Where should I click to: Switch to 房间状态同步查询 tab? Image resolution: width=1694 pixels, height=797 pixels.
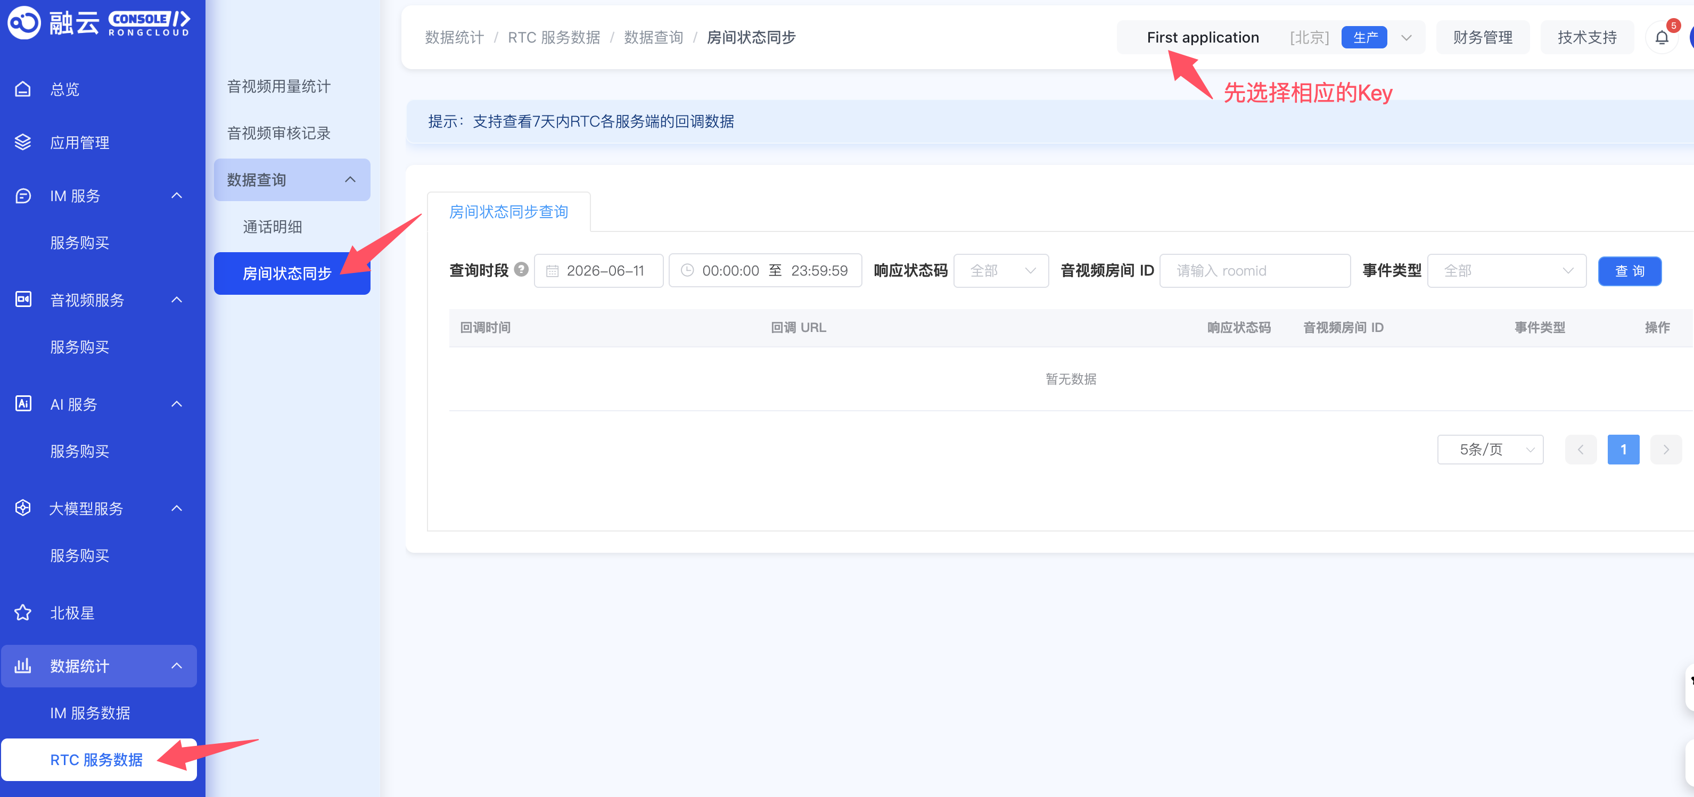click(508, 212)
